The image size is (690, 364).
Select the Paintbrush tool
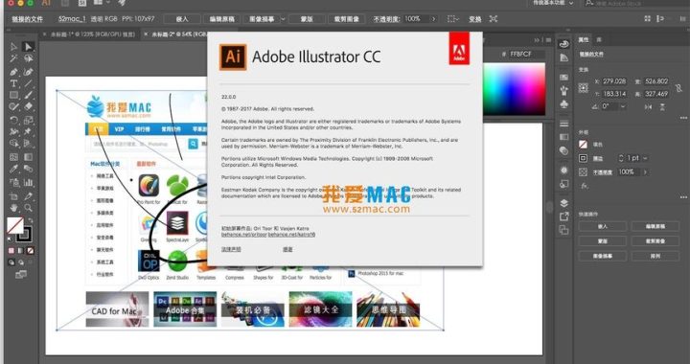click(x=28, y=95)
